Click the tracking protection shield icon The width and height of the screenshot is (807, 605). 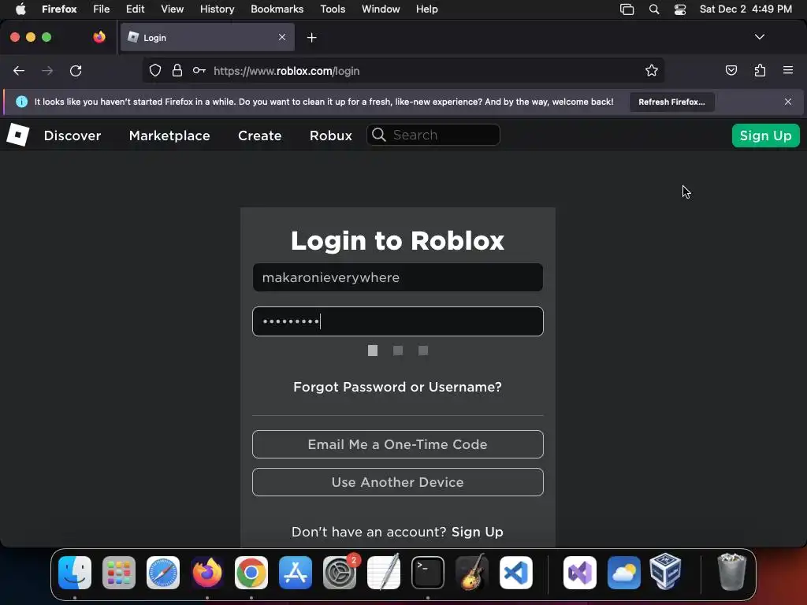pyautogui.click(x=155, y=70)
